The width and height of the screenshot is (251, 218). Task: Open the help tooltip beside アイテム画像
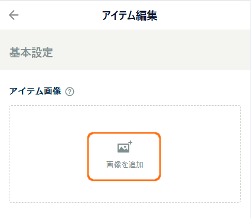pyautogui.click(x=70, y=92)
